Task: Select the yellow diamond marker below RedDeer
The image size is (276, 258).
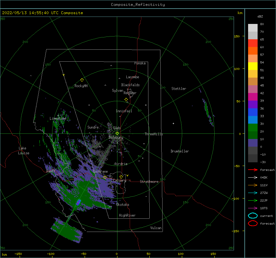Action: tap(126, 100)
